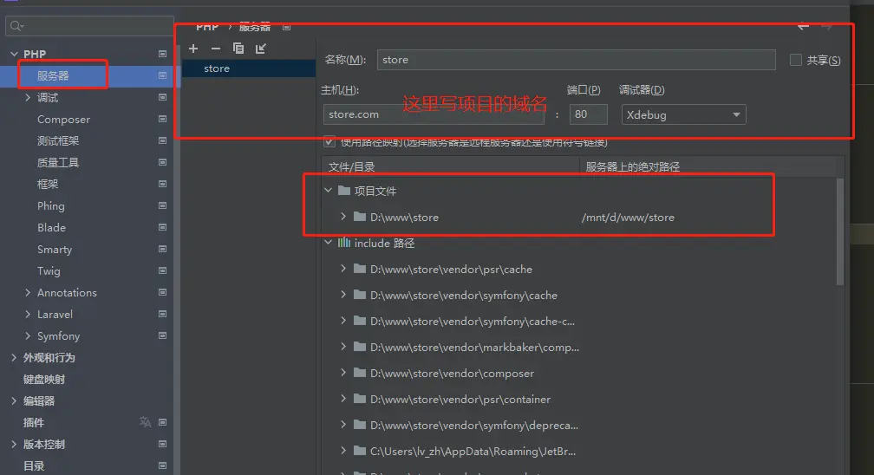The height and width of the screenshot is (475, 874).
Task: Toggle the use path mappings checkbox
Action: click(x=329, y=141)
